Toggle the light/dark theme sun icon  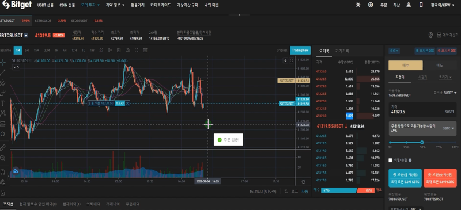click(x=358, y=5)
